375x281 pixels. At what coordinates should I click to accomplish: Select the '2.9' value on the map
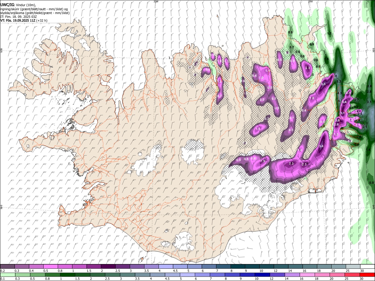click(x=348, y=93)
